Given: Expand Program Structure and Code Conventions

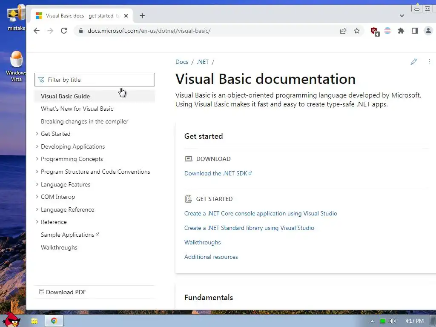Looking at the screenshot, I should pos(37,172).
